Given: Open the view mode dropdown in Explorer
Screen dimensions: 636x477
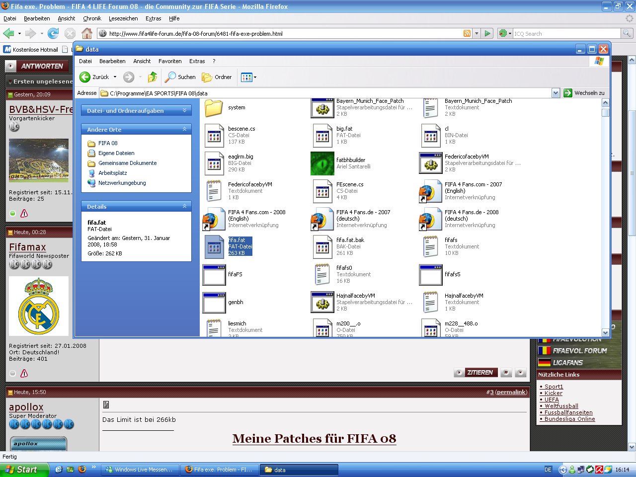Looking at the screenshot, I should coord(249,77).
